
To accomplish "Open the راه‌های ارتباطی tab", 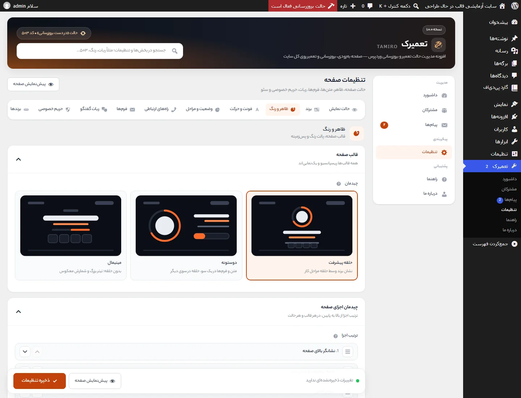I will (160, 109).
